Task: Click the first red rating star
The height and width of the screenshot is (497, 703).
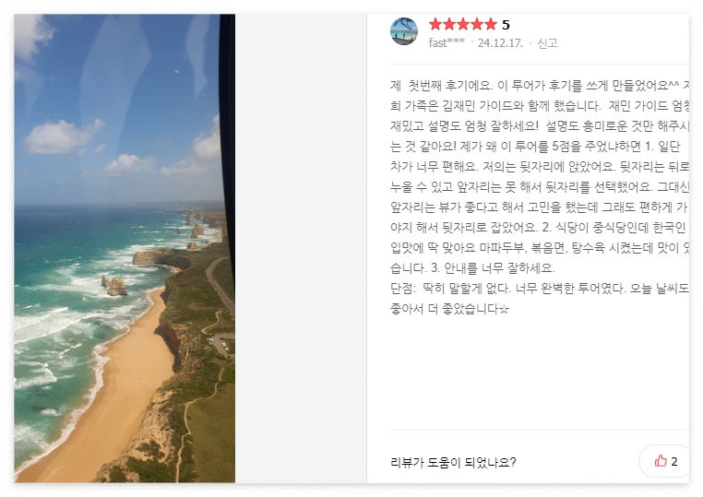Action: coord(435,24)
